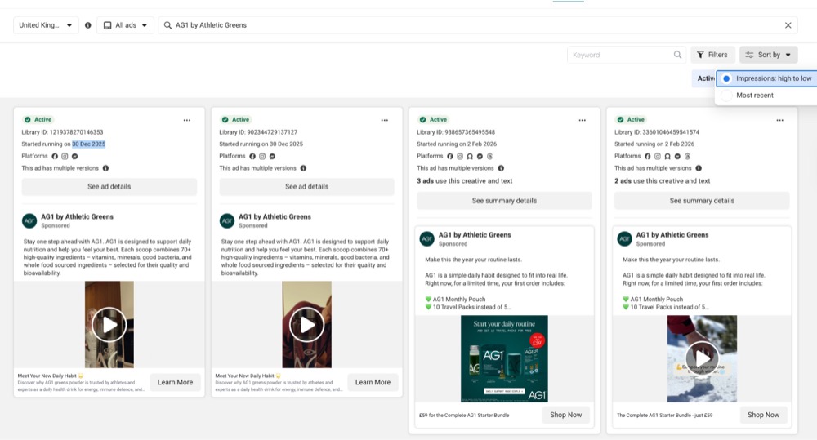This screenshot has width=817, height=440.
Task: Click the highlighted date 30 Dec 2025
Action: (x=88, y=144)
